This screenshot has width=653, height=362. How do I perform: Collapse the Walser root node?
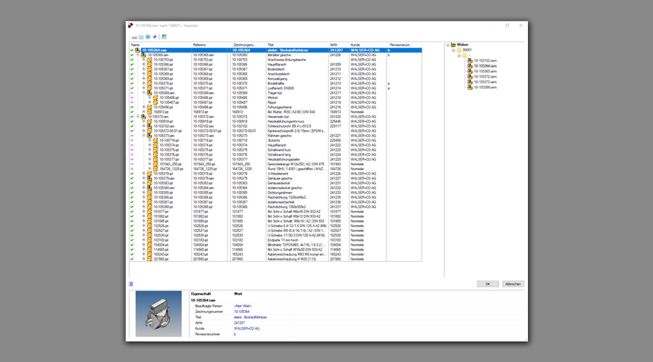click(448, 45)
